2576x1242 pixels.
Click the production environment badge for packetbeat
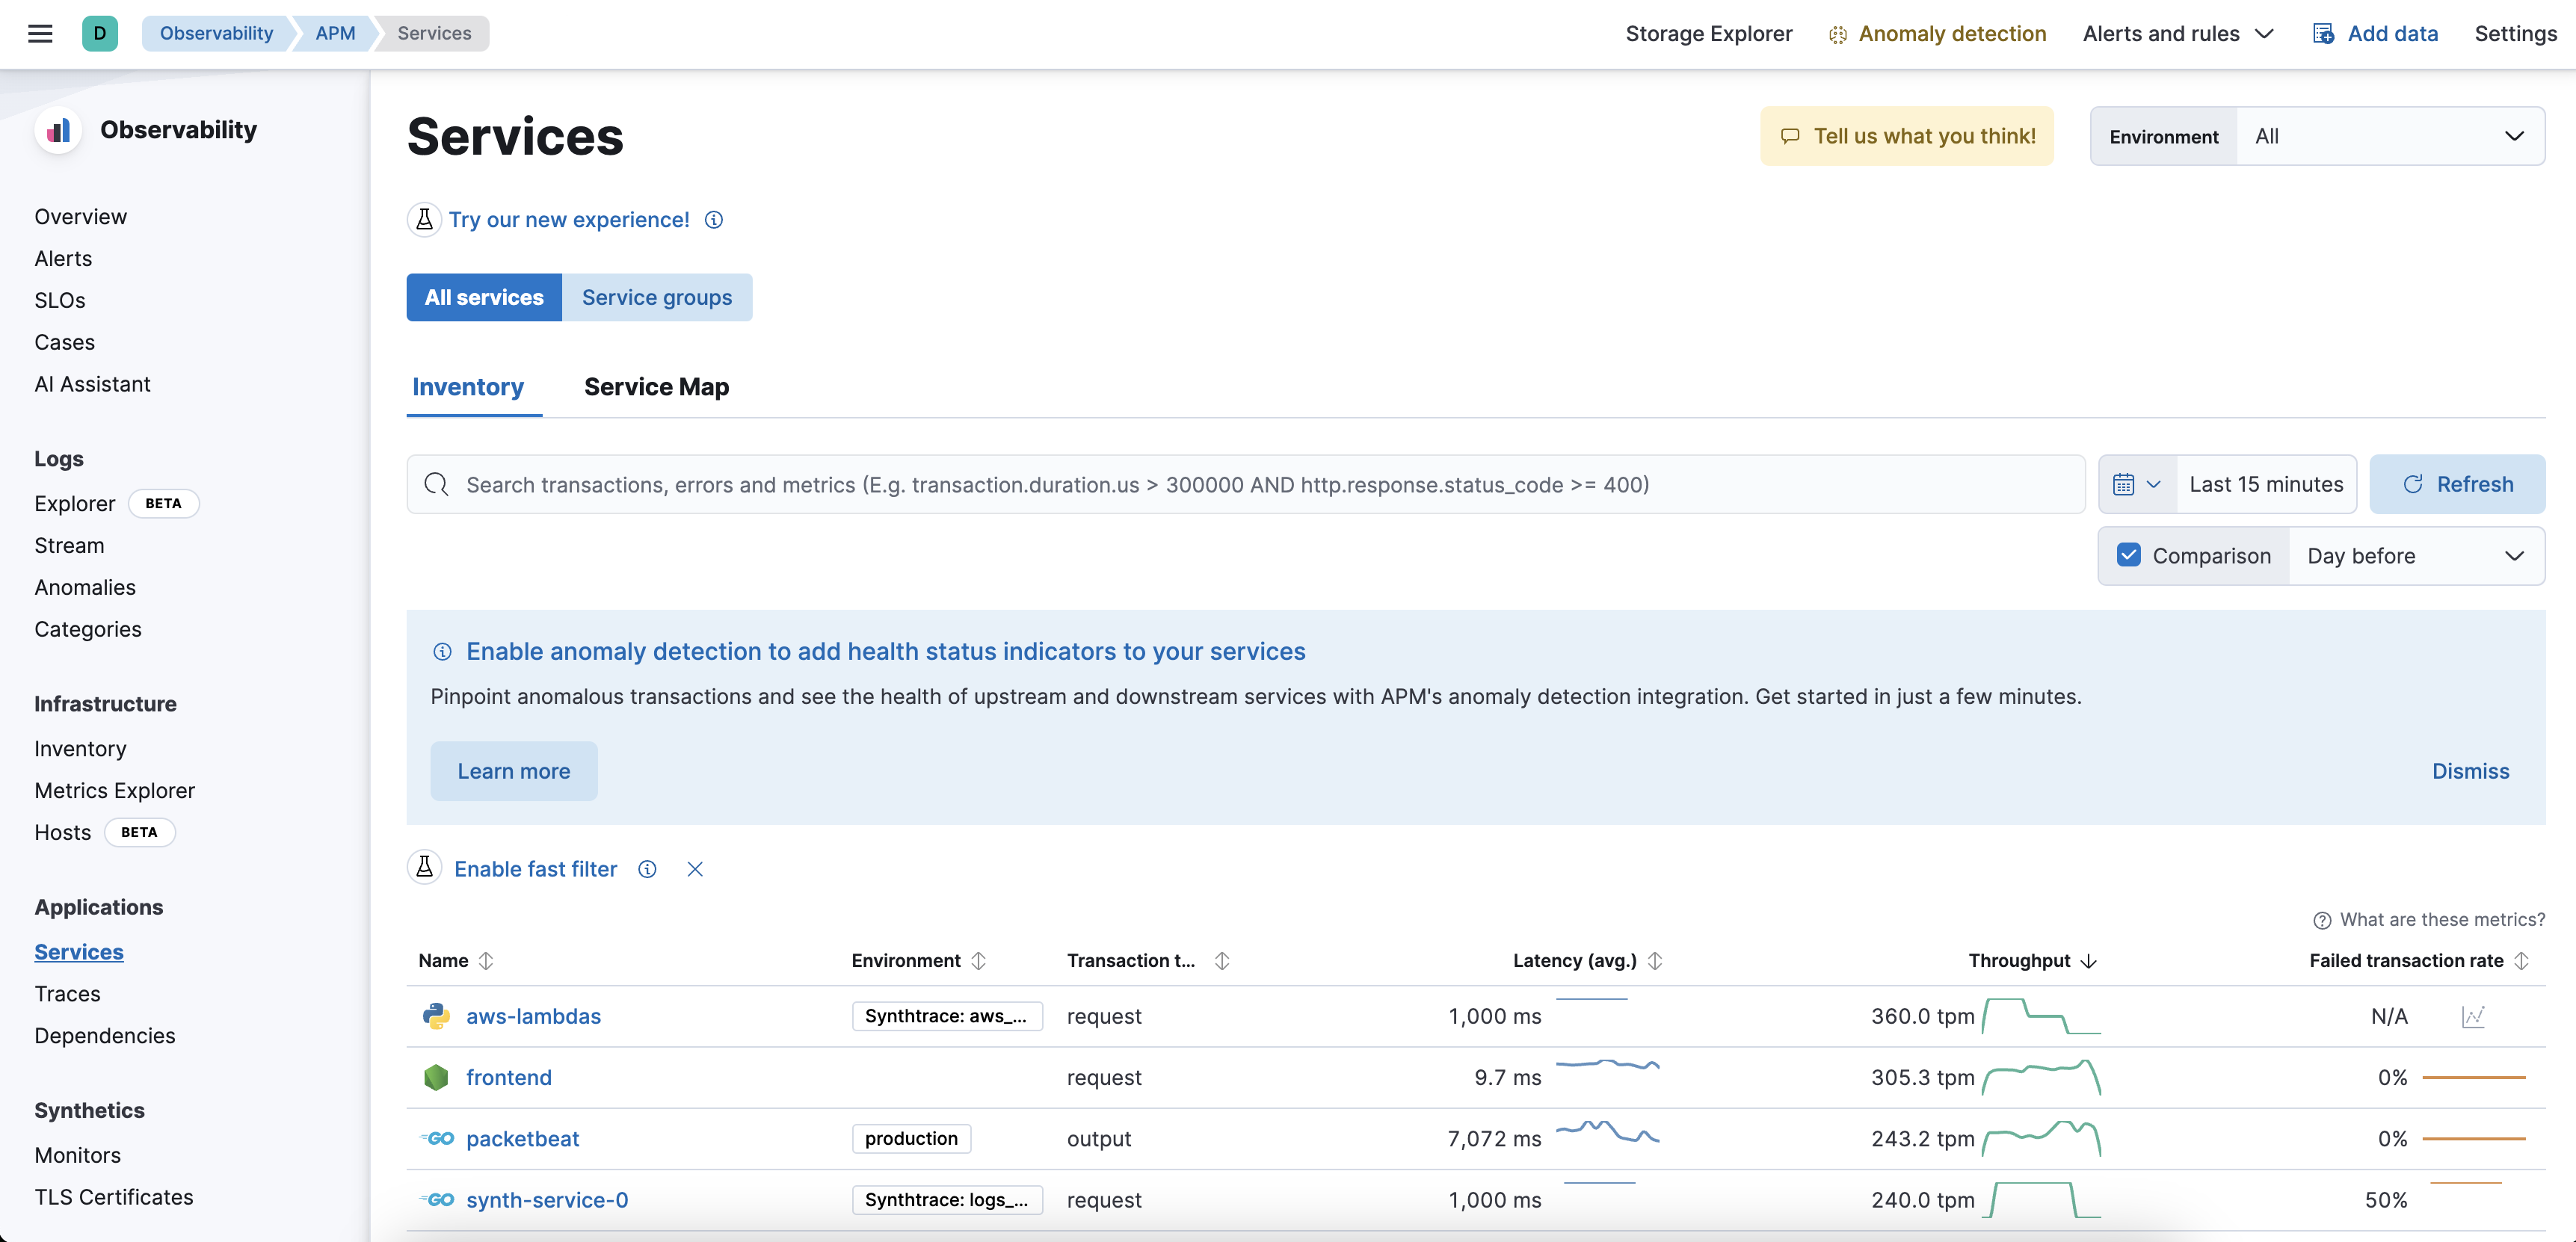coord(911,1139)
